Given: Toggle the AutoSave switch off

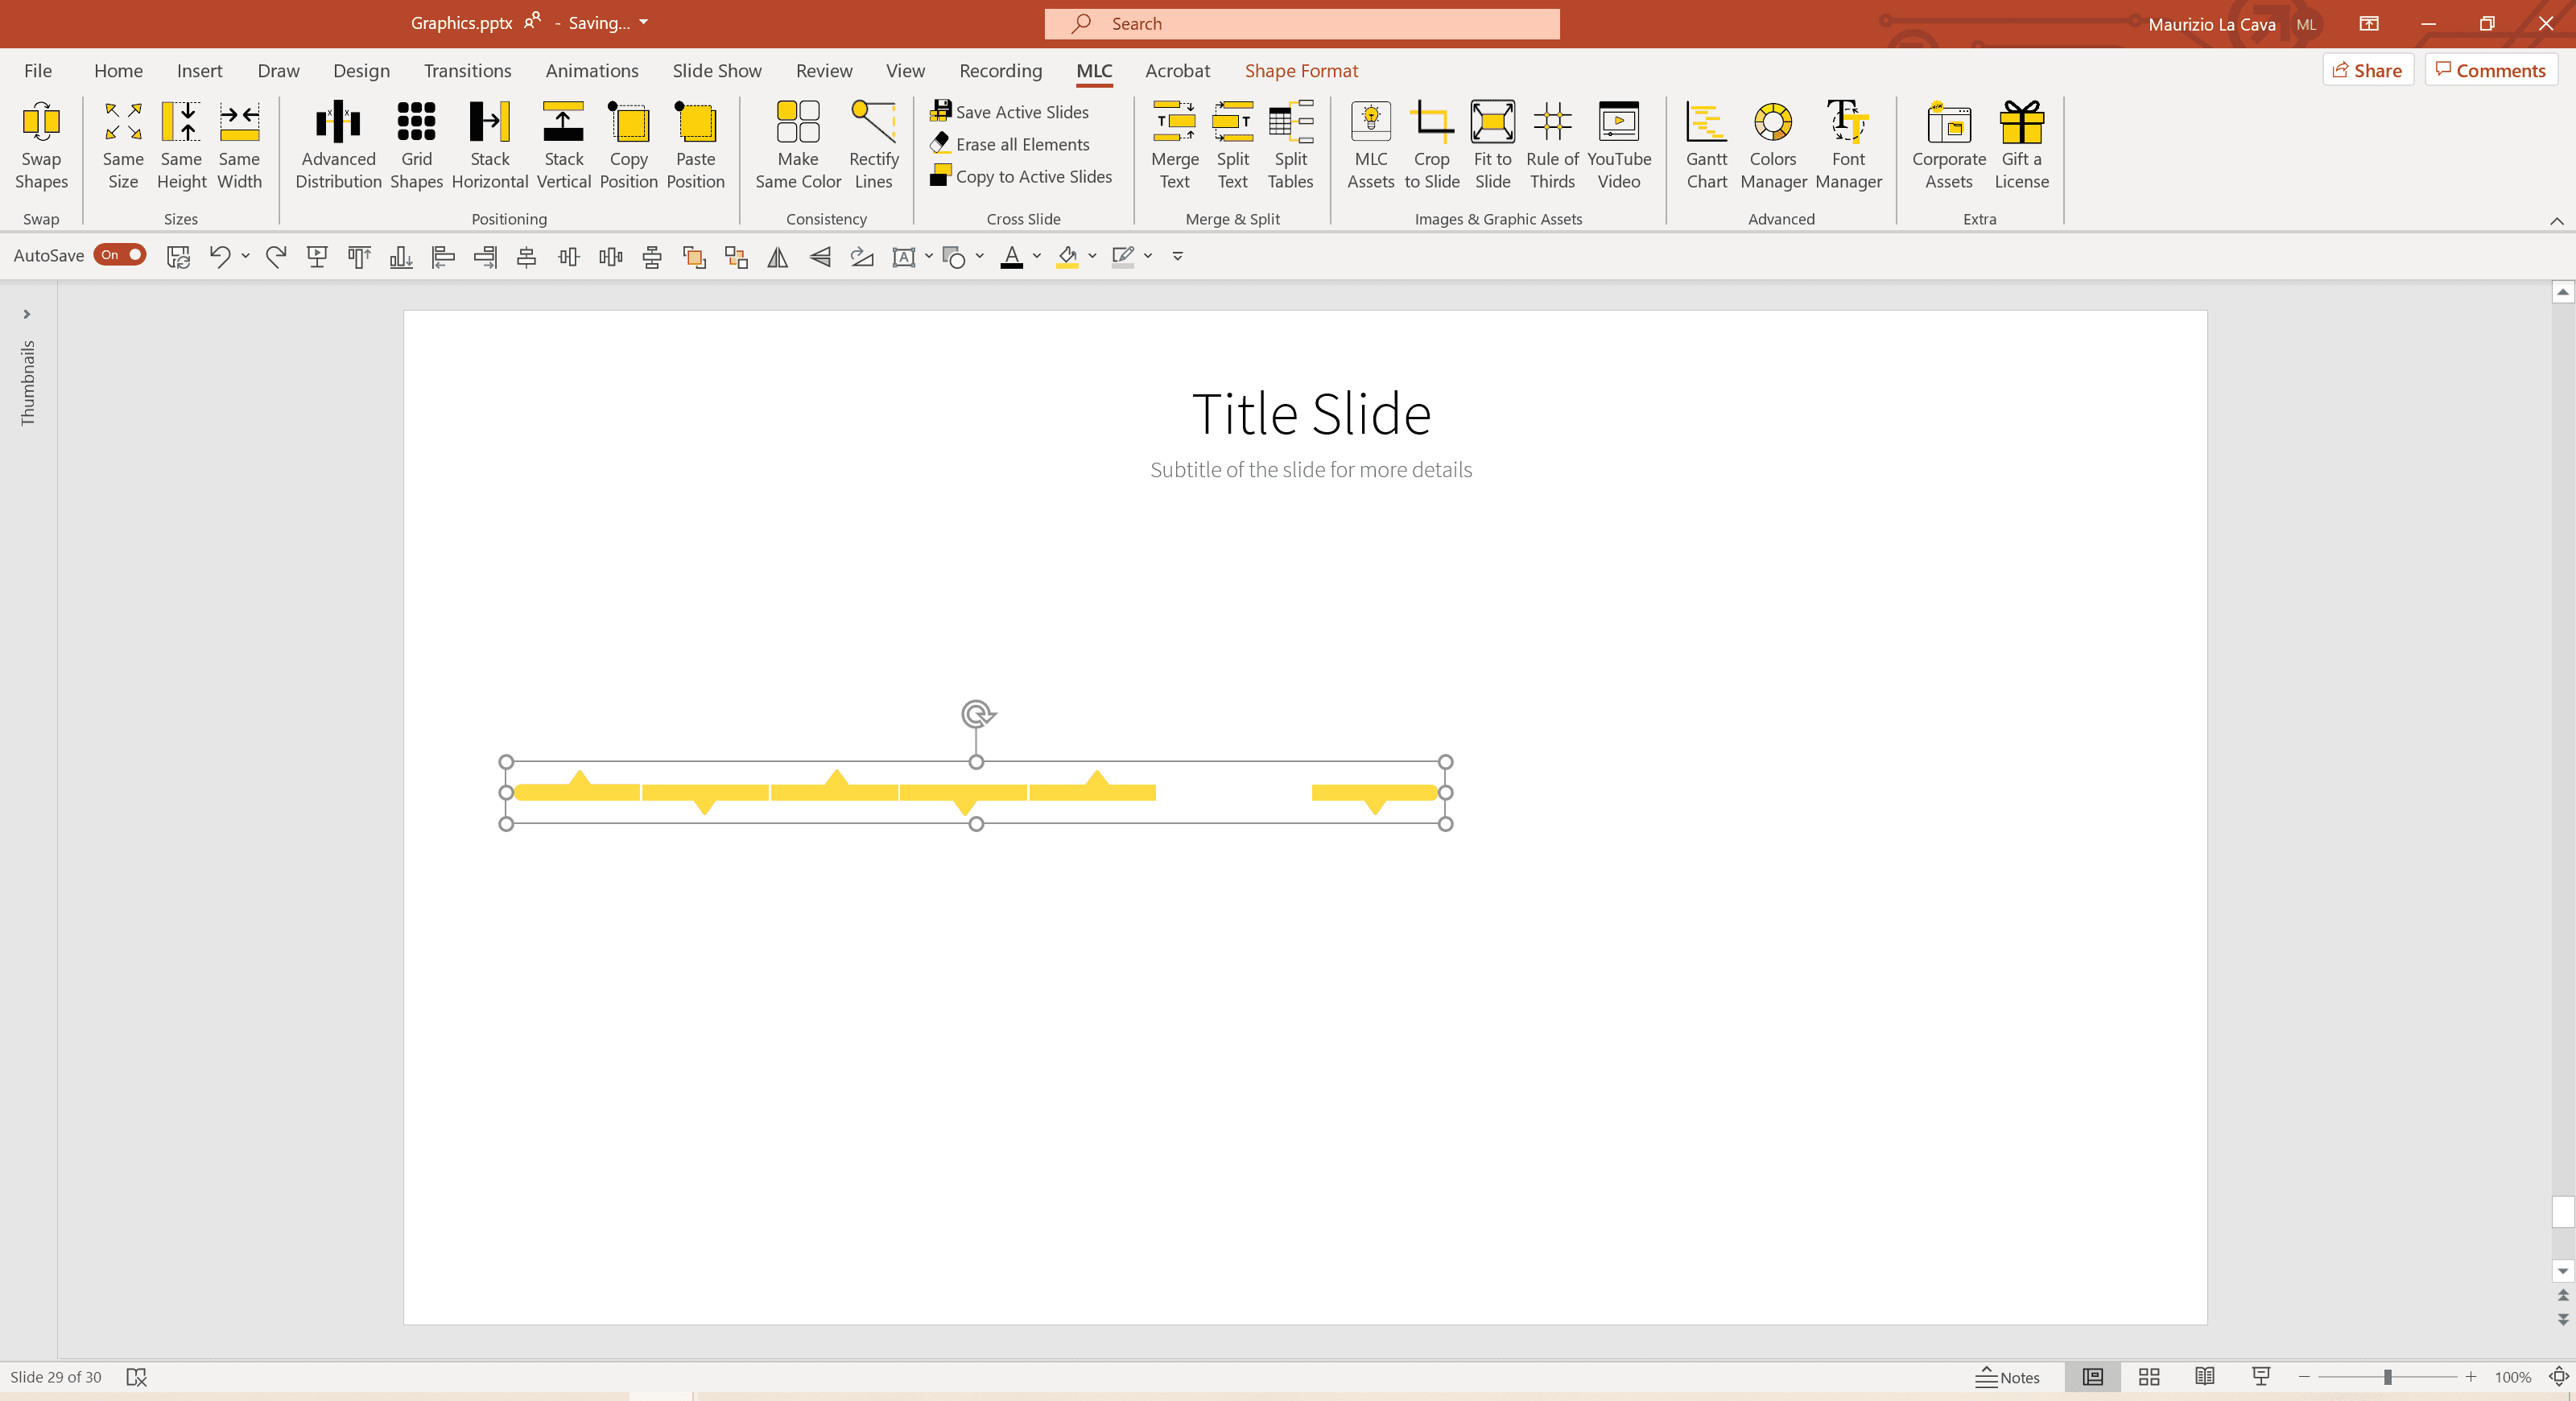Looking at the screenshot, I should [x=120, y=255].
